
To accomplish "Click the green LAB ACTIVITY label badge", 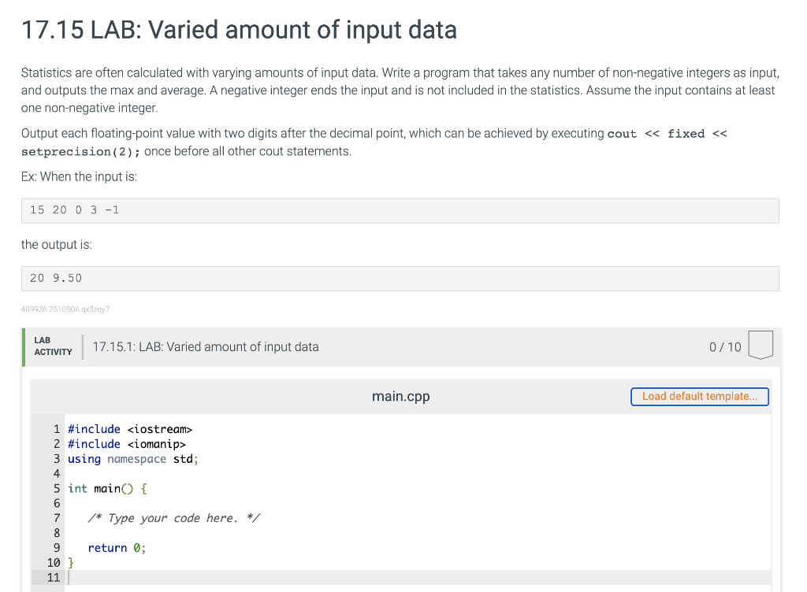I will 52,346.
